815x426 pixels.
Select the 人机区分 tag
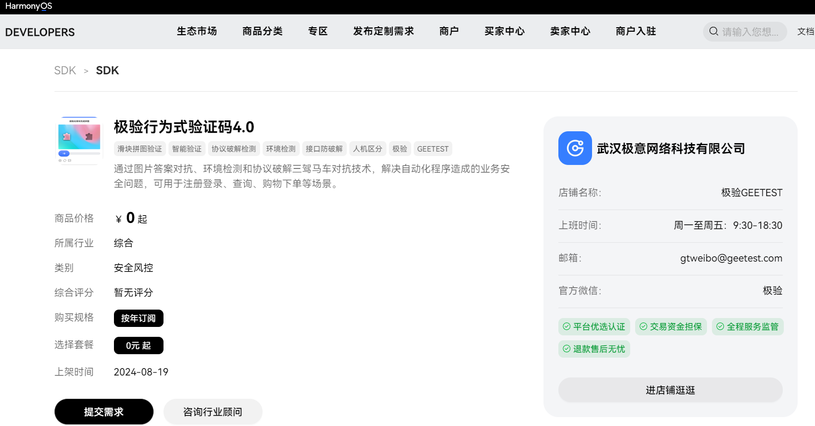368,149
